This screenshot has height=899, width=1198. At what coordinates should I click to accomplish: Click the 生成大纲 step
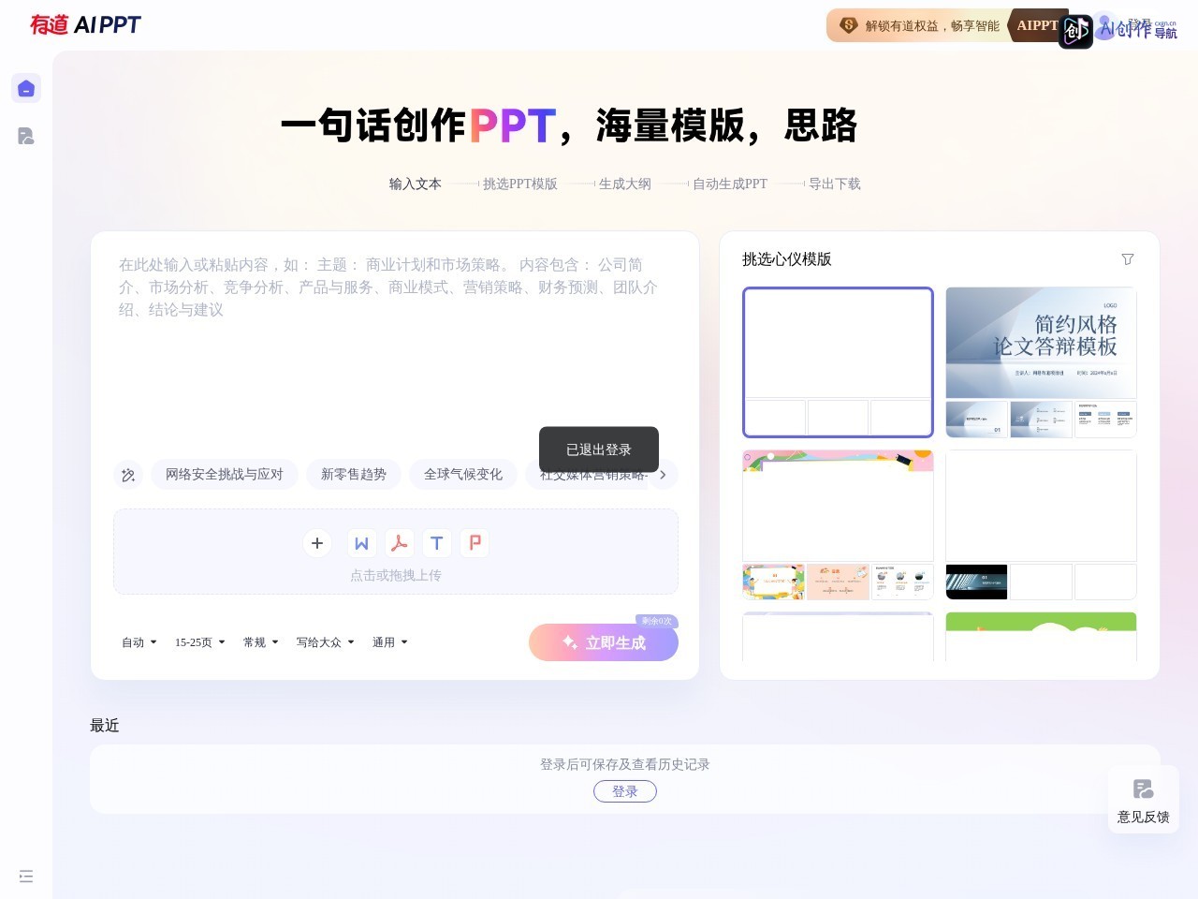625,184
